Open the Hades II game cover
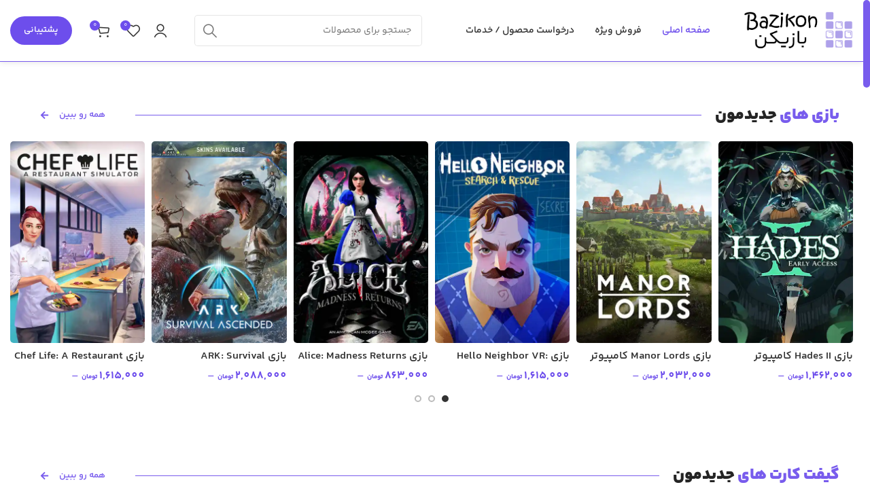The height and width of the screenshot is (489, 870). point(785,242)
